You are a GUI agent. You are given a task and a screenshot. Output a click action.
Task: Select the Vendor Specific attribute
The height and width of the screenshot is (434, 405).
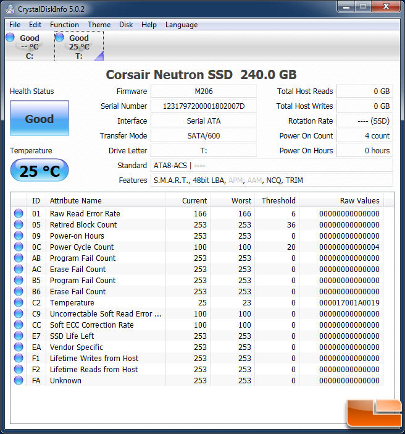(77, 347)
